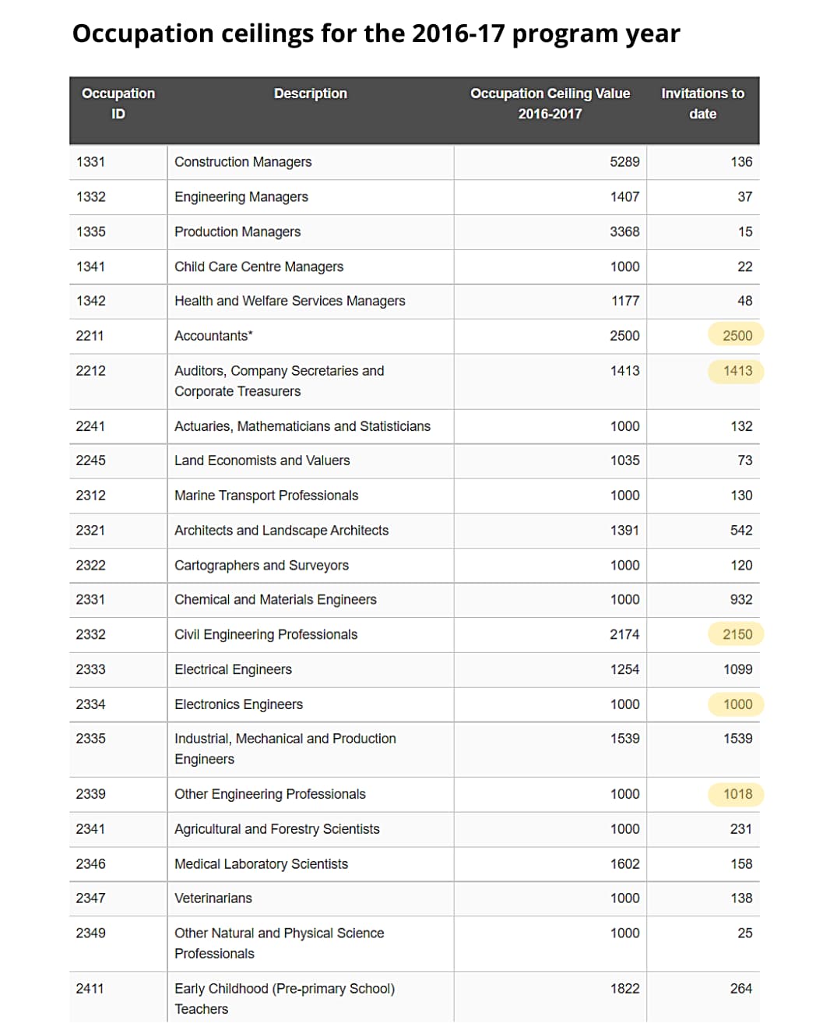
Task: Click occupation ID 2212
Action: pyautogui.click(x=90, y=371)
